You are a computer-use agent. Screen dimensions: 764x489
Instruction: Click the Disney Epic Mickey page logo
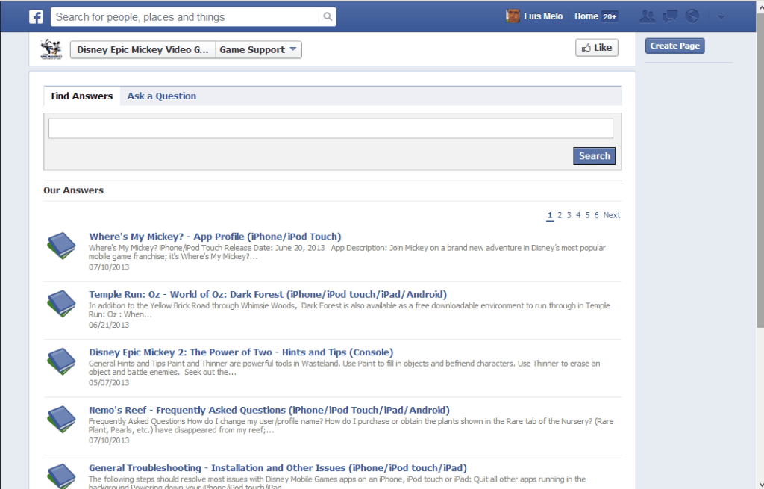[x=51, y=49]
